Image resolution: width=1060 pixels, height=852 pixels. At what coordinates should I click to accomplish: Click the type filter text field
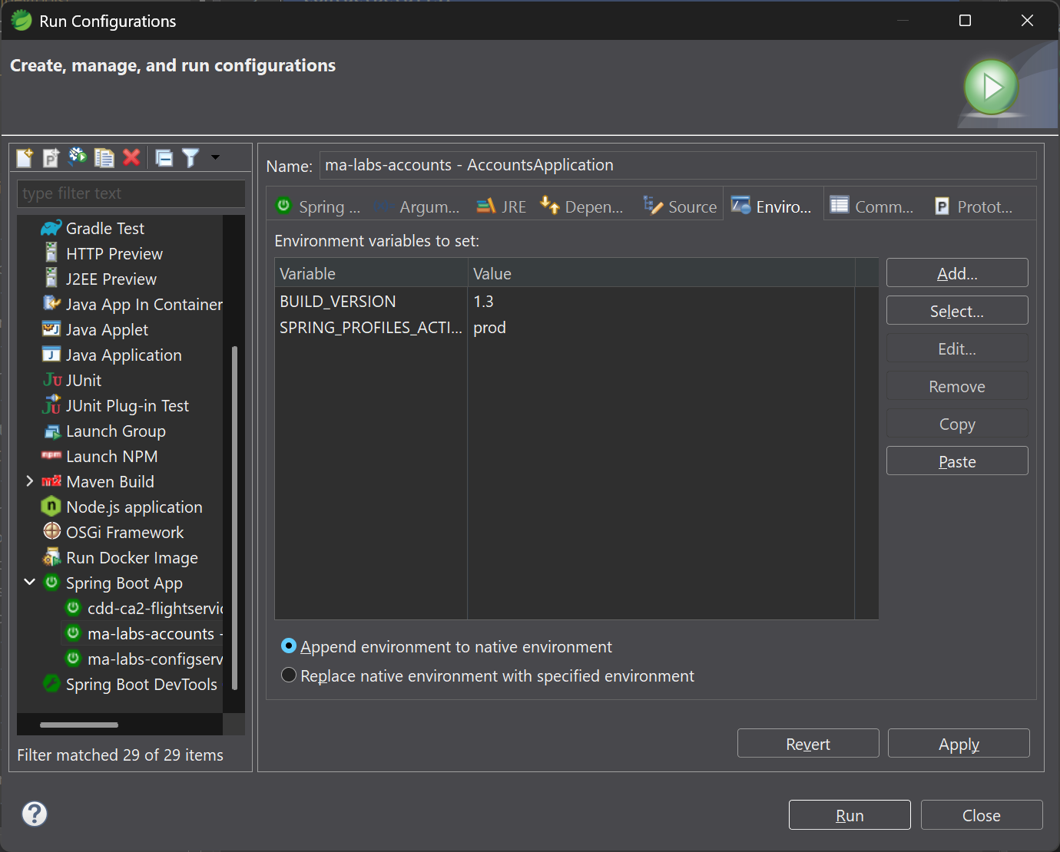coord(131,193)
